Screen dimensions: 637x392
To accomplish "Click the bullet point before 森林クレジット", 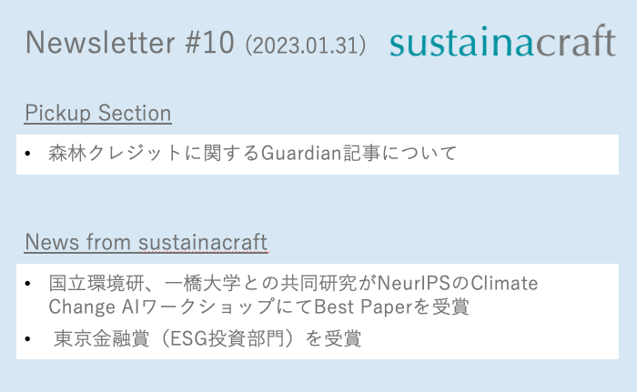I will pyautogui.click(x=28, y=154).
